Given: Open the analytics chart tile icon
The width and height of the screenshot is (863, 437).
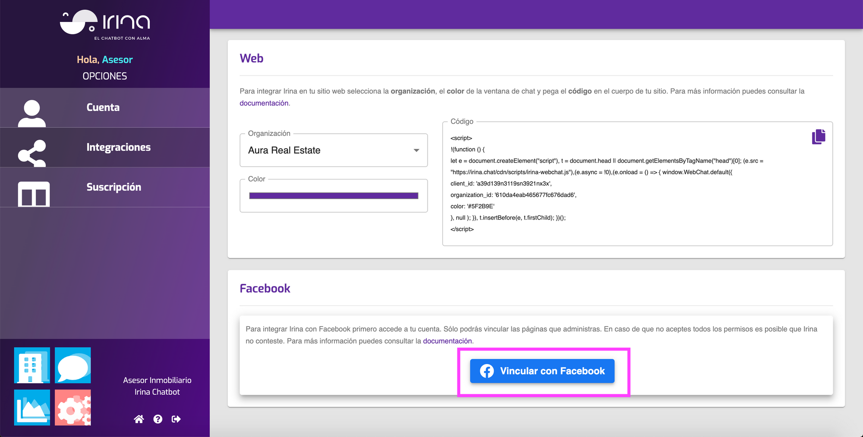Looking at the screenshot, I should [x=32, y=407].
